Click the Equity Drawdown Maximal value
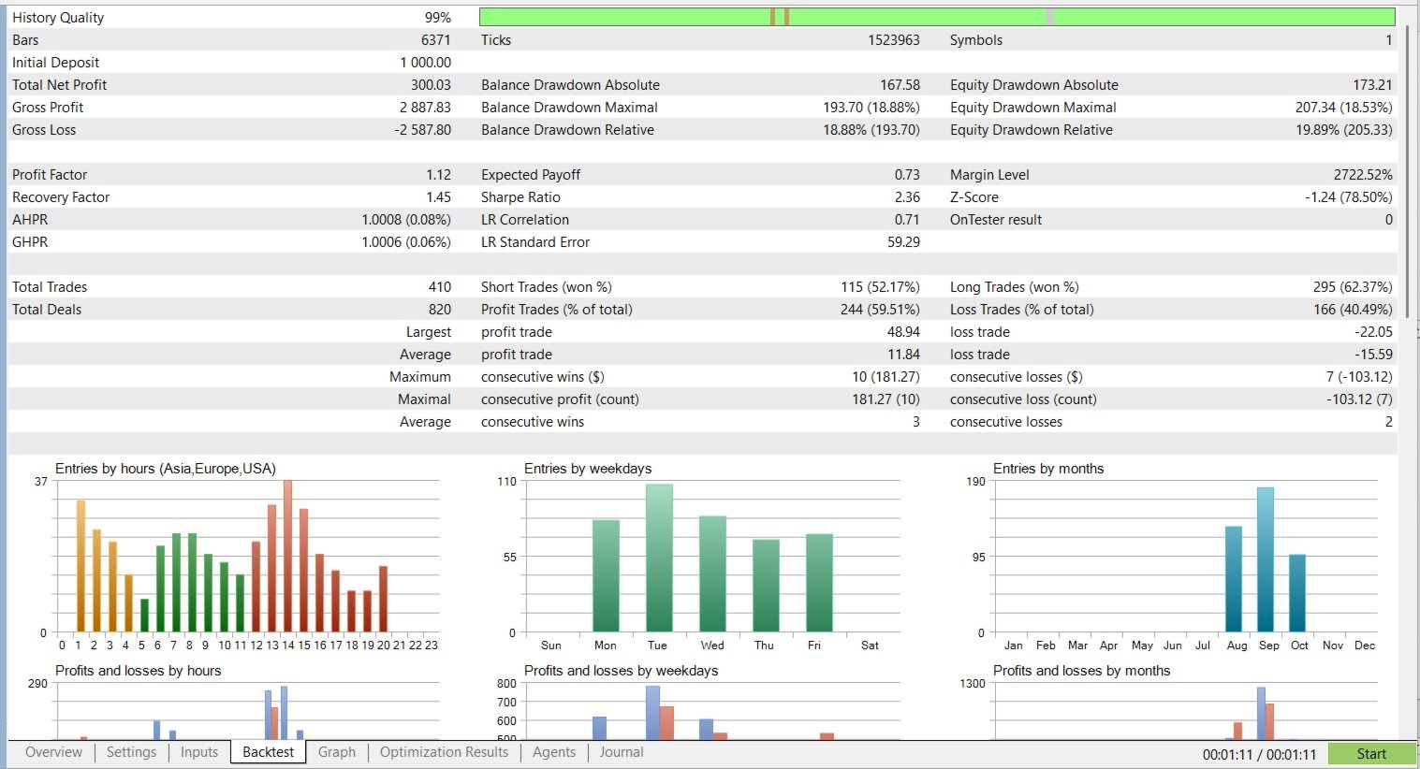 tap(1343, 108)
